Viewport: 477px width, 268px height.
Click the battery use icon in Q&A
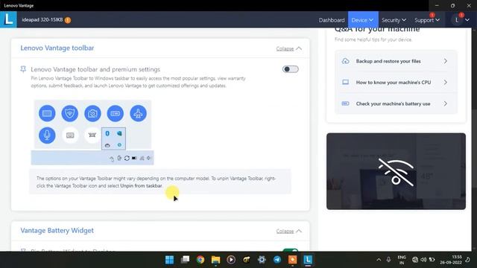coord(345,103)
